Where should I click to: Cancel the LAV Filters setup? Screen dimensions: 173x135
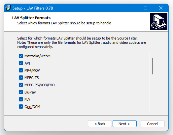153,124
